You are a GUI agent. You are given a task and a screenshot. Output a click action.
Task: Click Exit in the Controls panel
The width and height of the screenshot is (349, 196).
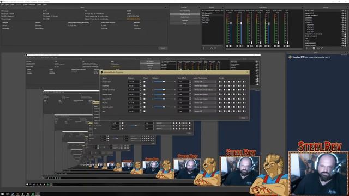[185, 23]
